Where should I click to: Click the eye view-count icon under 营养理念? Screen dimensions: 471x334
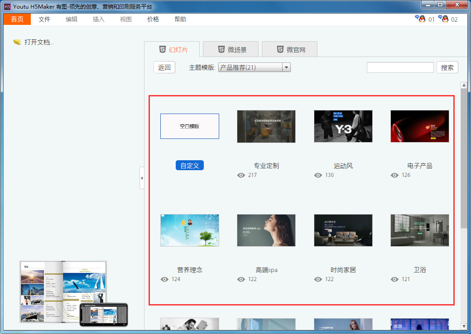pyautogui.click(x=164, y=279)
